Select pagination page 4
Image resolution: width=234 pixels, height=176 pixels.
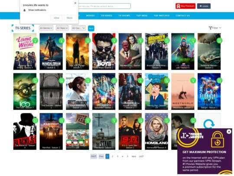pyautogui.click(x=123, y=156)
